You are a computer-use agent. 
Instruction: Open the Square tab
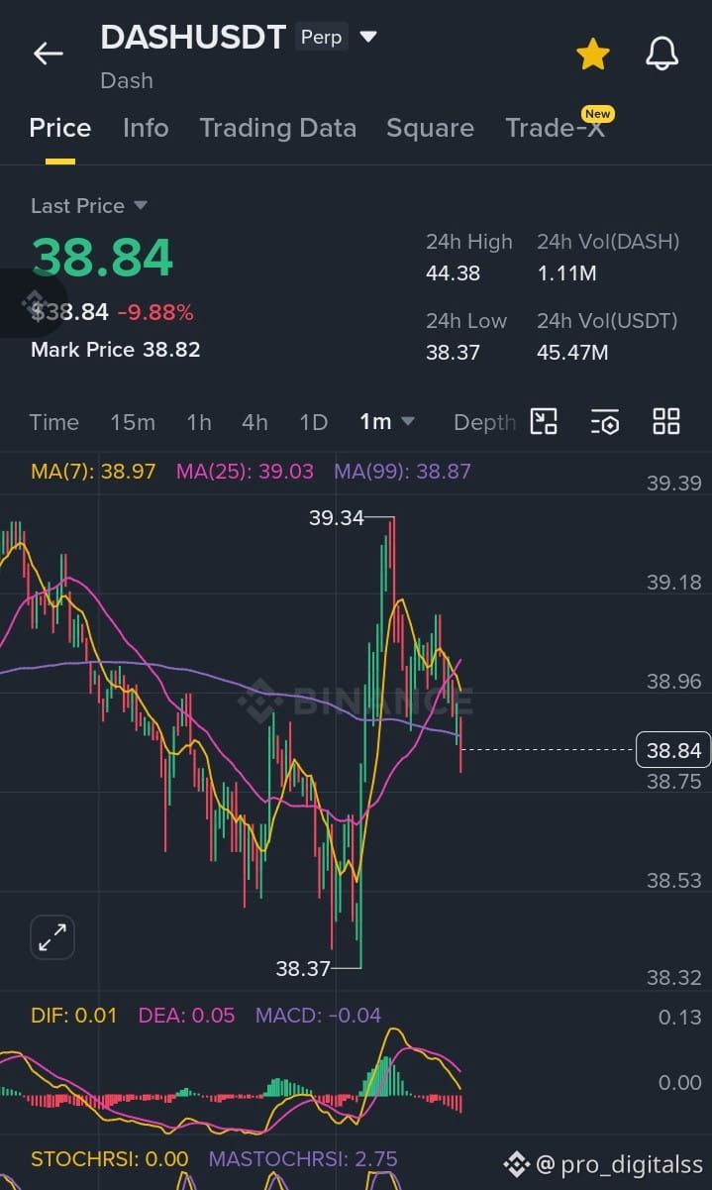[x=430, y=128]
